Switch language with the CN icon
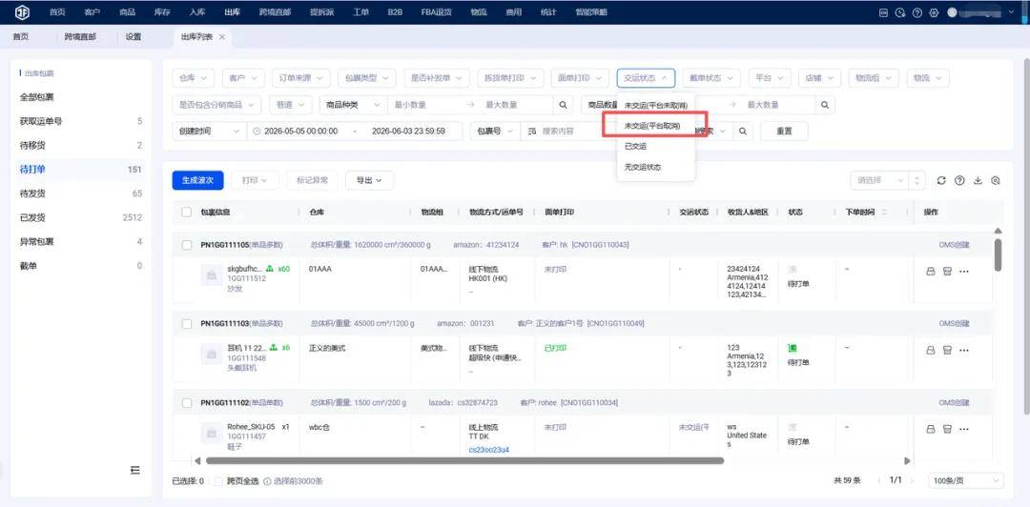Viewport: 1030px width, 507px height. (883, 12)
